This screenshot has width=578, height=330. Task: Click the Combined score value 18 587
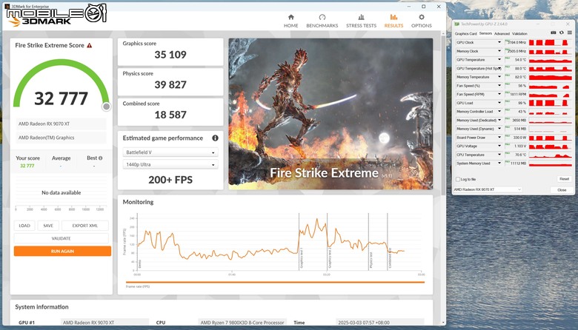[x=170, y=115]
